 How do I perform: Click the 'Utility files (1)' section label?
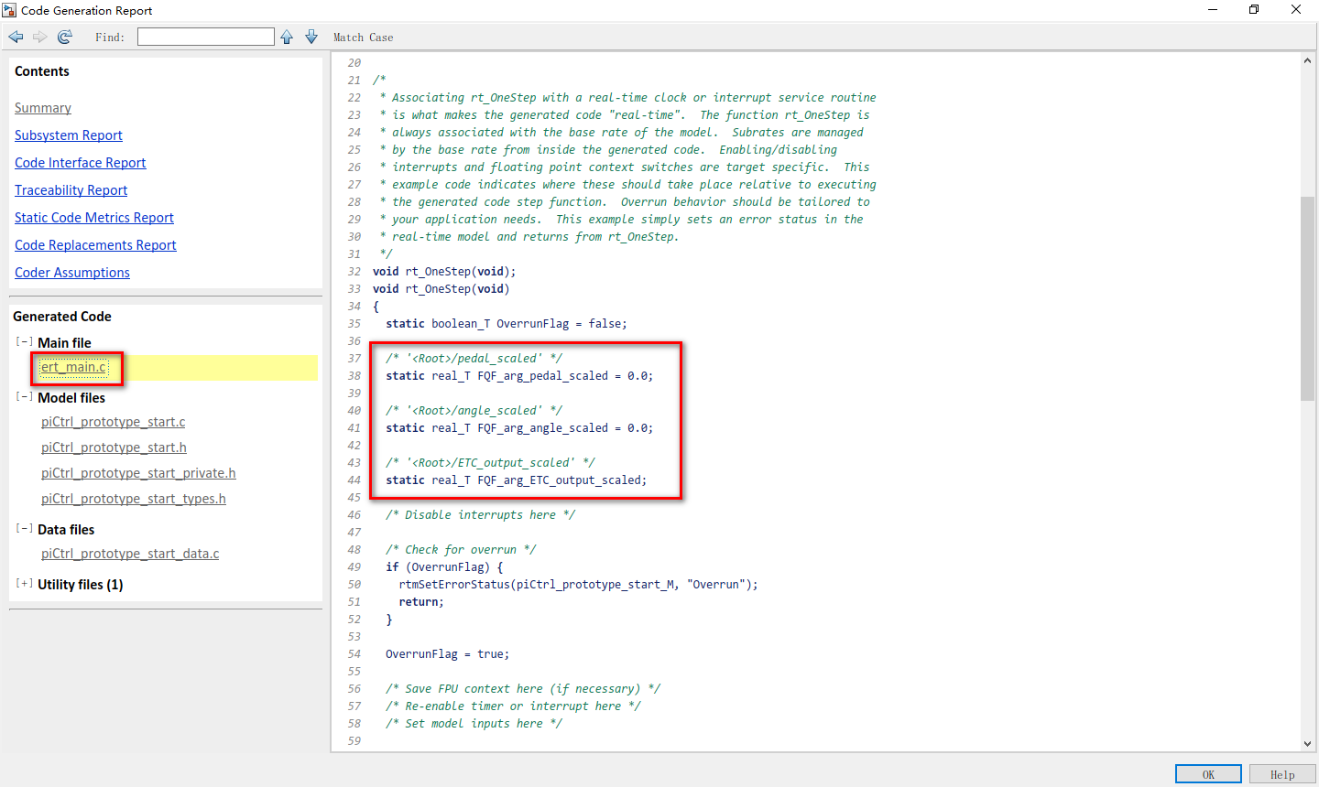tap(81, 585)
